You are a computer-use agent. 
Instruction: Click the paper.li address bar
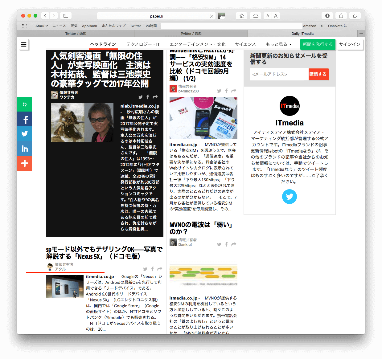(x=156, y=16)
